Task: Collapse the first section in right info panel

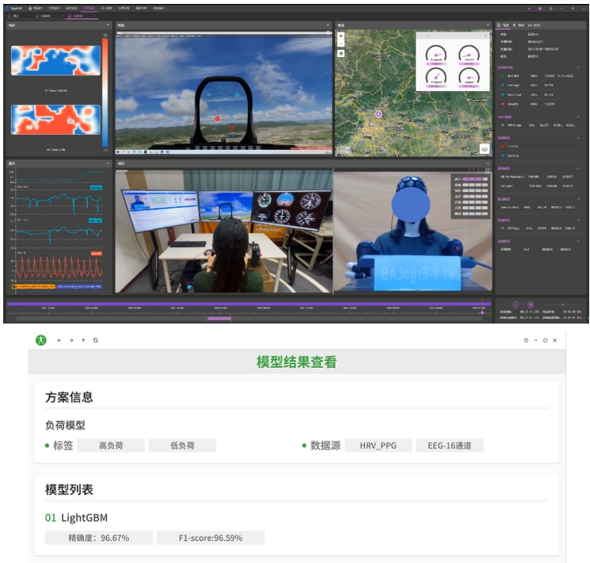Action: 579,67
